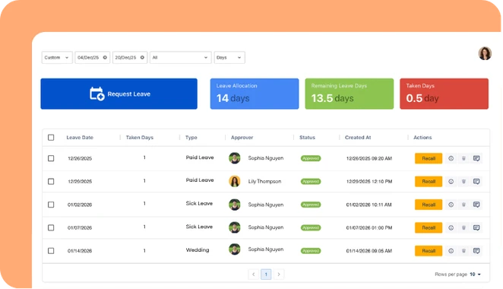Click the 20/Dec/25 end date field

130,58
